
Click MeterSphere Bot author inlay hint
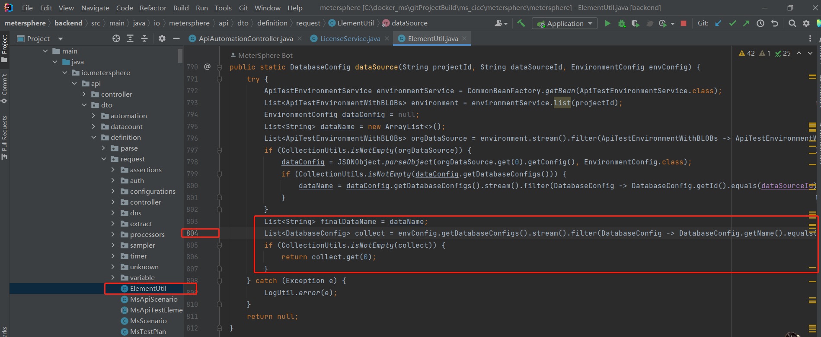pyautogui.click(x=262, y=55)
